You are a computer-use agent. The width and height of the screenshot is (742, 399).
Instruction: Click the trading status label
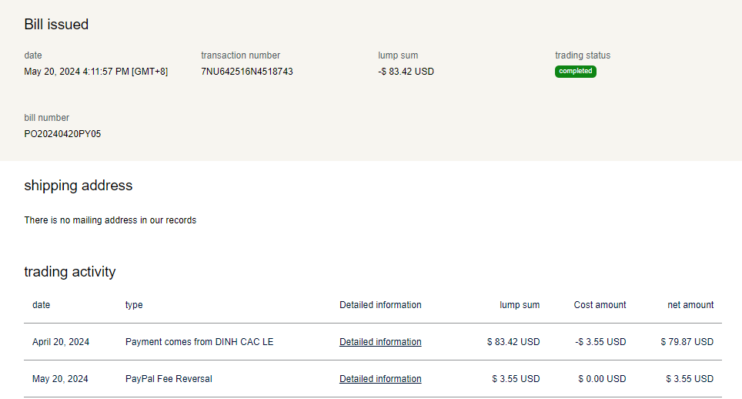click(x=582, y=55)
